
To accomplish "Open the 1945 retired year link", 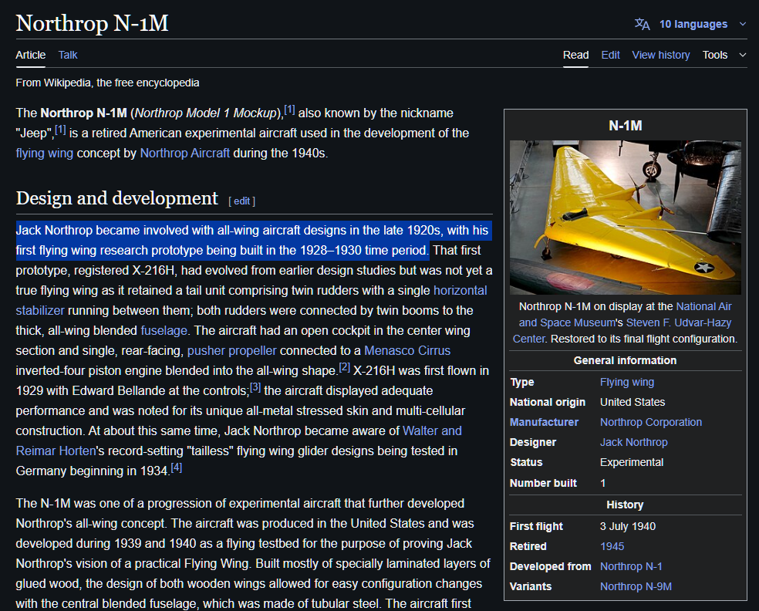I will [x=612, y=547].
